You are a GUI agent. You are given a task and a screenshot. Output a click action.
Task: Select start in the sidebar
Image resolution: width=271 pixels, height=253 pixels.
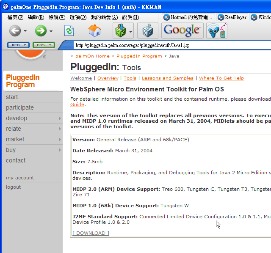coord(12,97)
